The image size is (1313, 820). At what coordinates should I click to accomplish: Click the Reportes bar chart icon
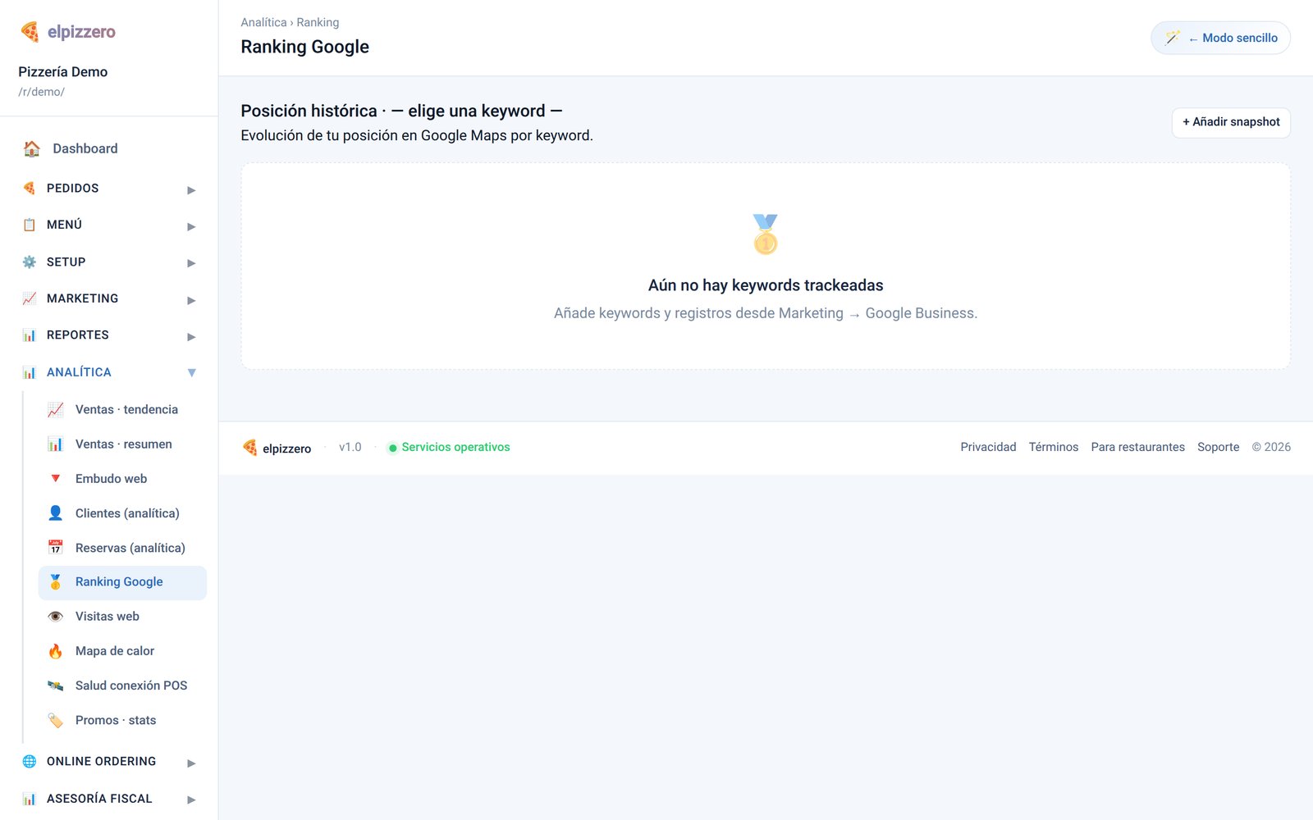pos(30,335)
